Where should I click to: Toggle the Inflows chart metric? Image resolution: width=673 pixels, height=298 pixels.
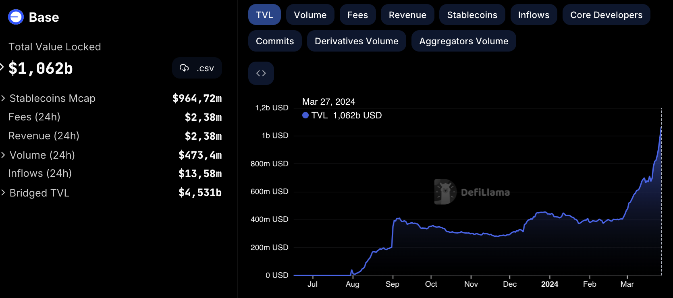tap(534, 15)
